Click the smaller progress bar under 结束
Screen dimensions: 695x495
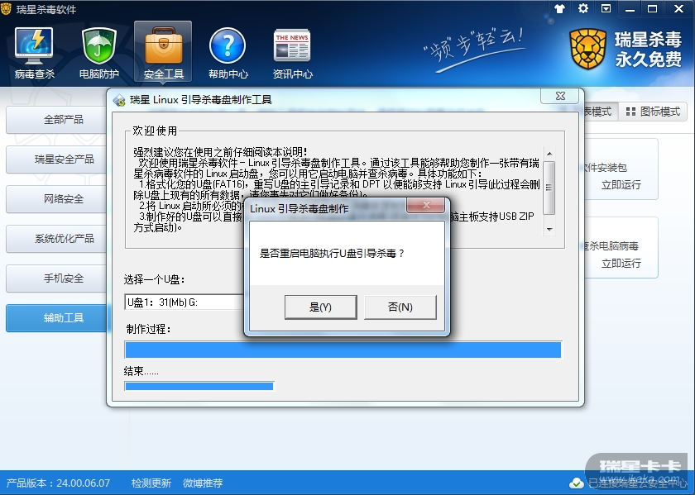(199, 386)
